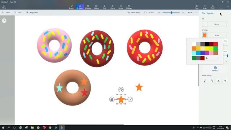Click the pink sprinkled donut
The height and width of the screenshot is (130, 231).
tap(55, 45)
